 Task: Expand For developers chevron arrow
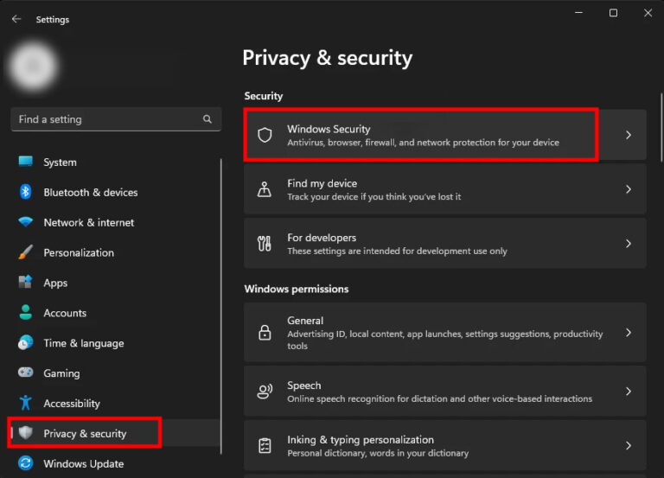click(x=629, y=244)
